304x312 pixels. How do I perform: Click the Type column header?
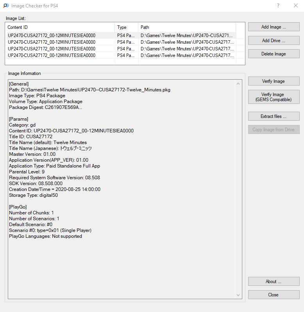tap(127, 27)
